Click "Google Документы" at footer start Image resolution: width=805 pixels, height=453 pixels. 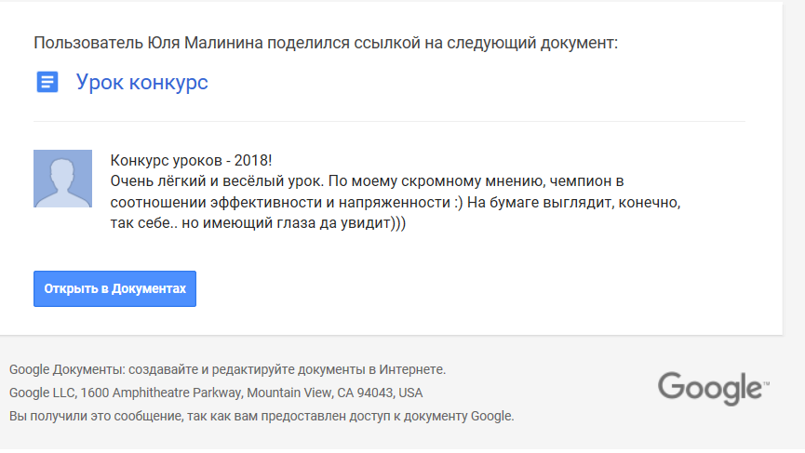pos(66,369)
